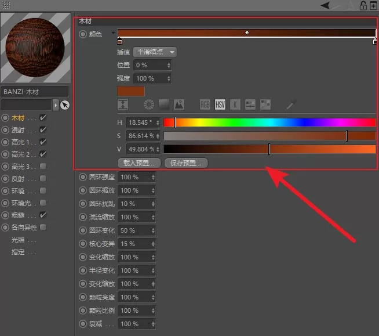Choose the color from picture icon
This screenshot has height=336, width=379.
179,104
